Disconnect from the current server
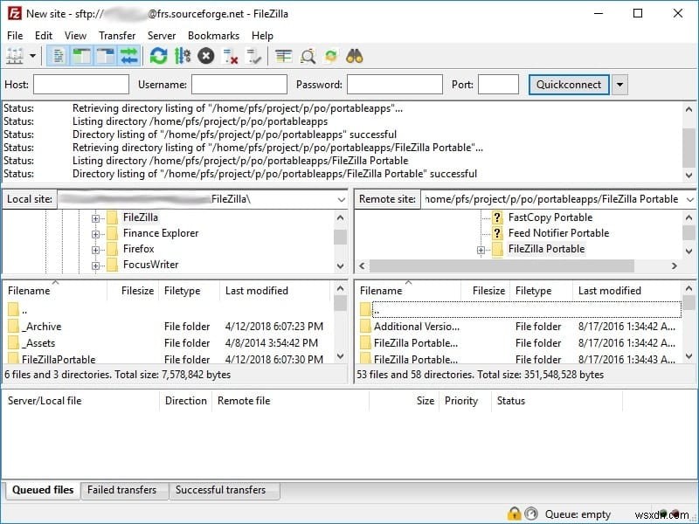Screen dimensions: 699x524 click(229, 55)
